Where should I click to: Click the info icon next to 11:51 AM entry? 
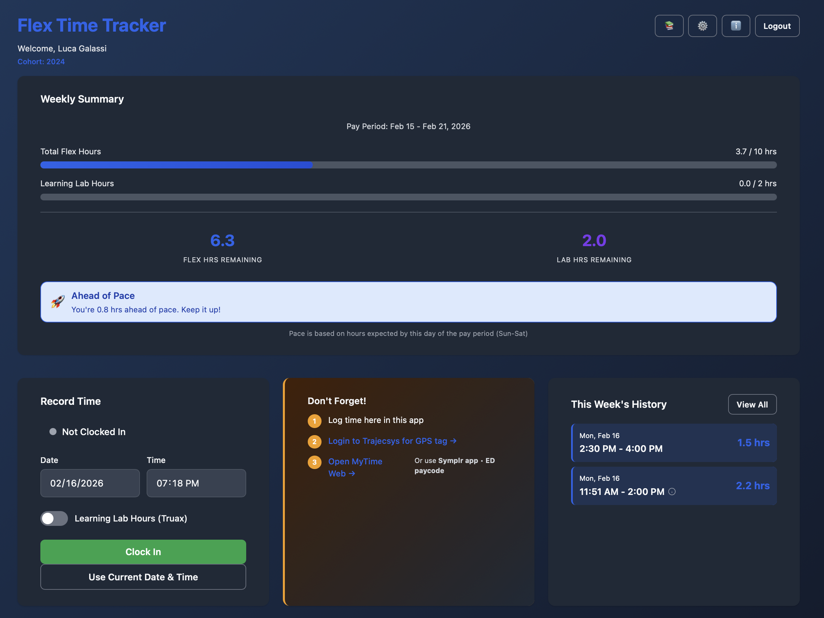pos(672,491)
